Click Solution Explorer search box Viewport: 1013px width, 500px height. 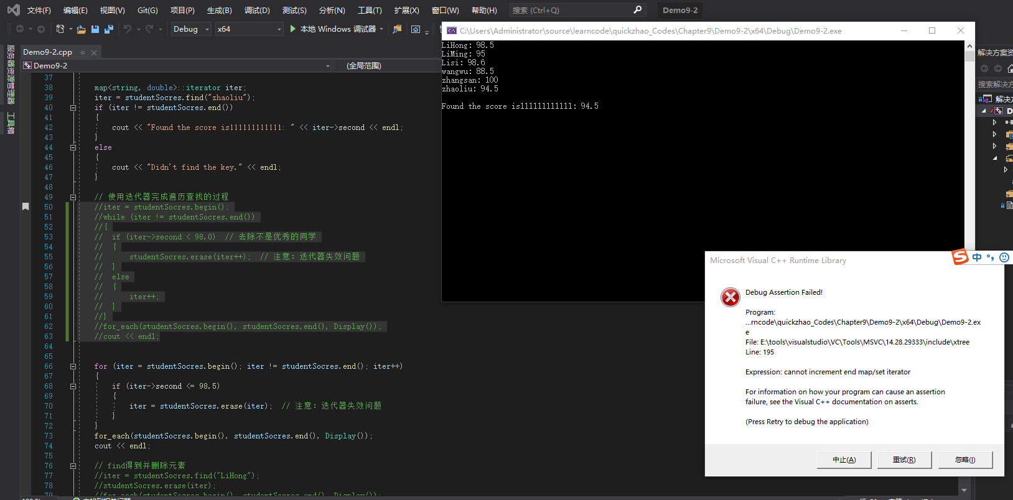[995, 84]
